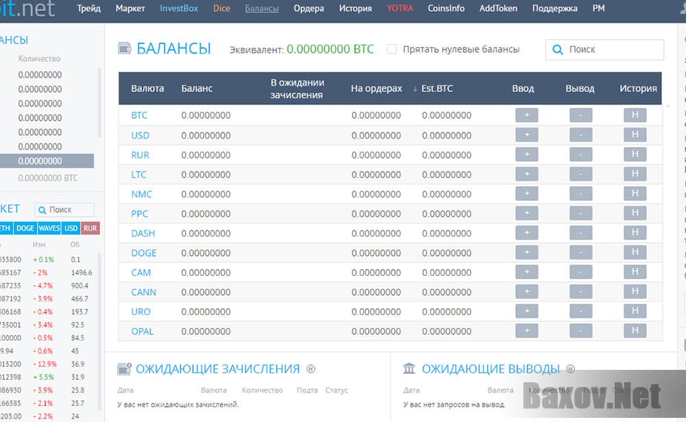Click the bank icon beside ОЖИДАЮЩИЕ ВЫВОДЫ
This screenshot has height=422, width=686.
407,368
